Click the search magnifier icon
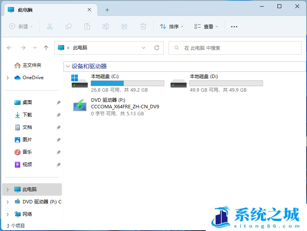The height and width of the screenshot is (231, 307). point(176,48)
